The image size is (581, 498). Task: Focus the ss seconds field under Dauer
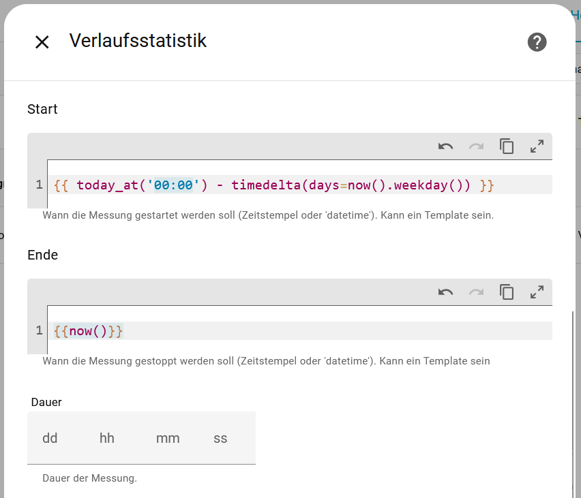click(220, 438)
